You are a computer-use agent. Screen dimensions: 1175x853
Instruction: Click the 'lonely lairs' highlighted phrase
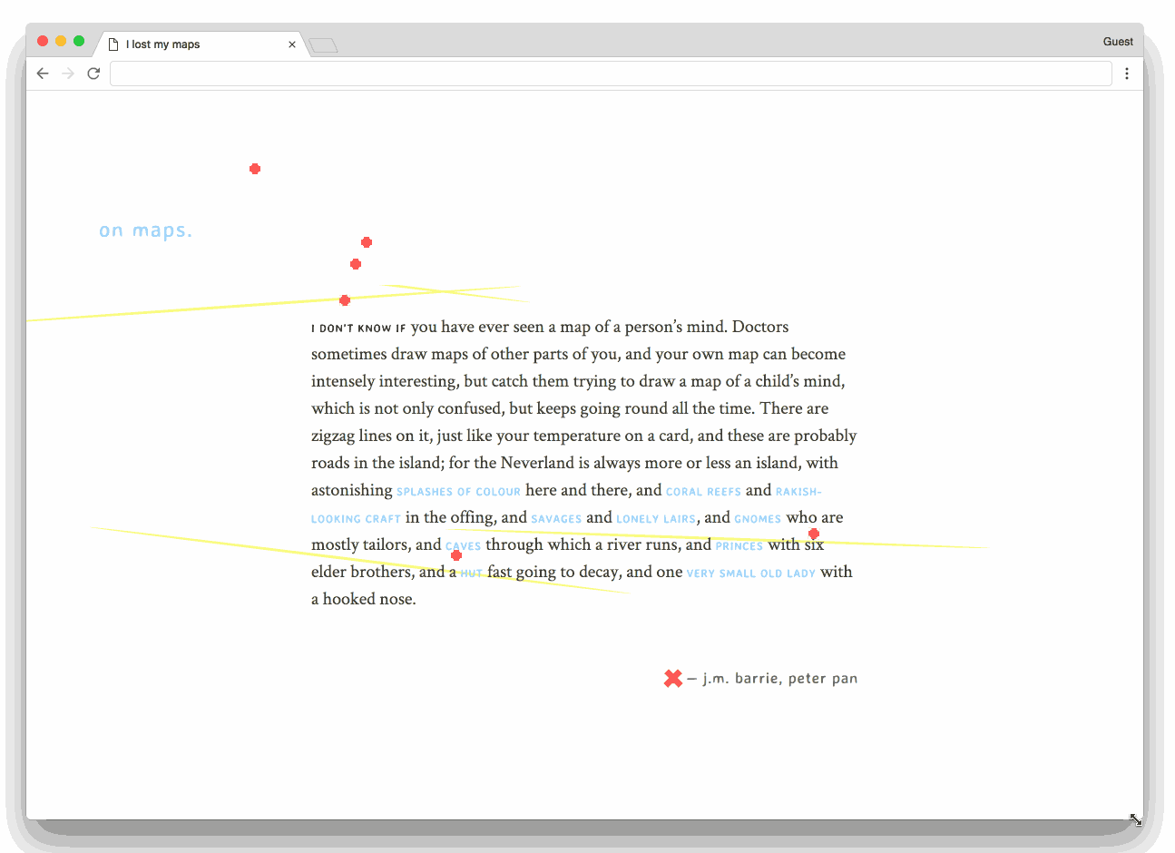coord(656,519)
